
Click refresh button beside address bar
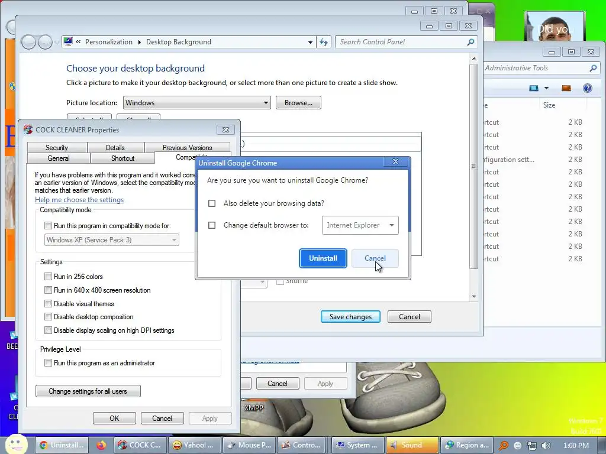(324, 42)
